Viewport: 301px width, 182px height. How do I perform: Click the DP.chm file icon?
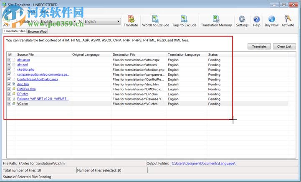click(14, 94)
